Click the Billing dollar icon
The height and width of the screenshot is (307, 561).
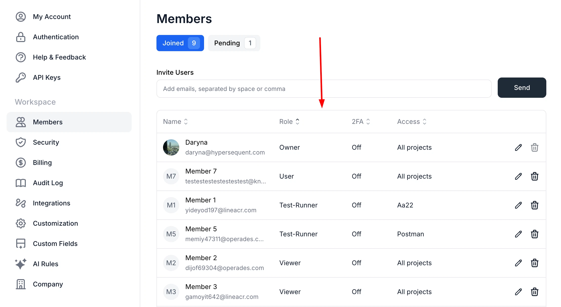(x=21, y=163)
